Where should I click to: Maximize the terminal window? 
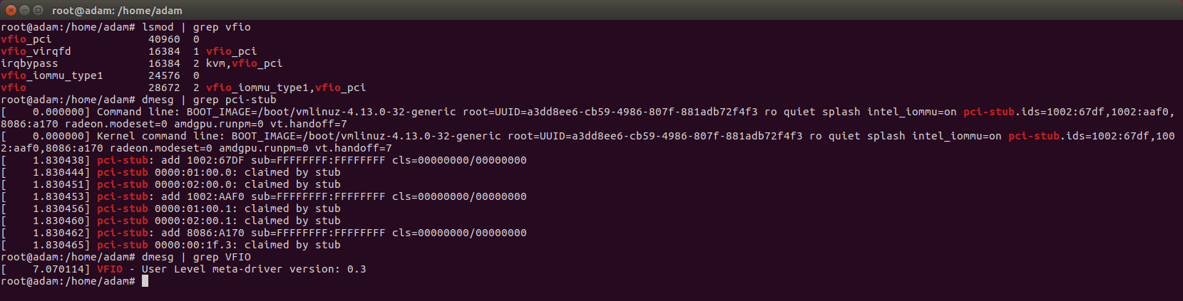38,10
